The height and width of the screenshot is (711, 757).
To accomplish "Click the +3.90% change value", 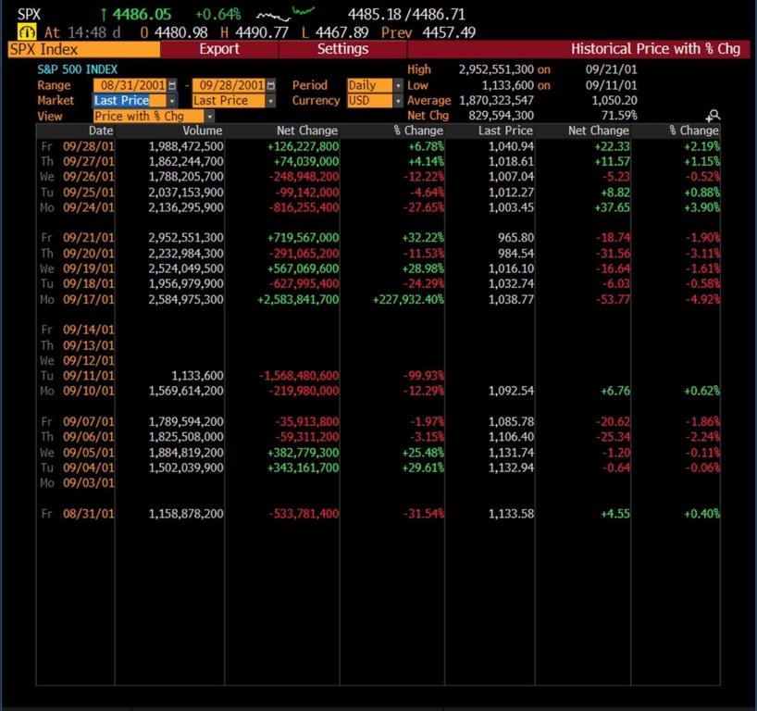I will pos(701,207).
